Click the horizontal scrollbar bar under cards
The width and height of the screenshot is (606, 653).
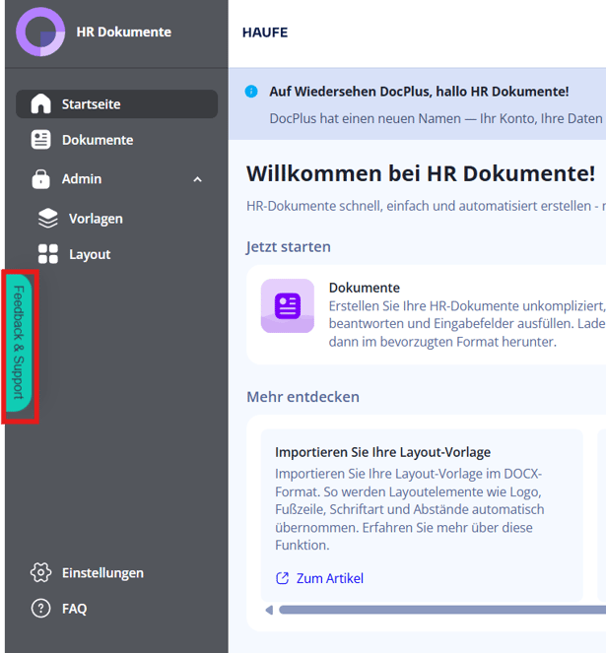click(x=442, y=610)
